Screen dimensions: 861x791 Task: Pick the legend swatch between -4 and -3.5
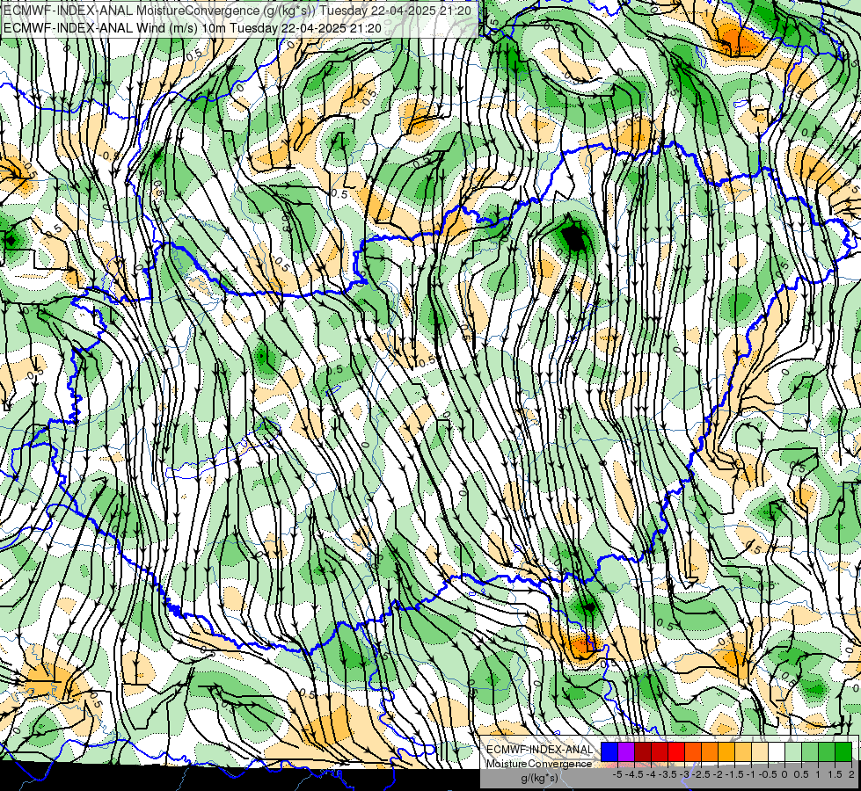660,752
